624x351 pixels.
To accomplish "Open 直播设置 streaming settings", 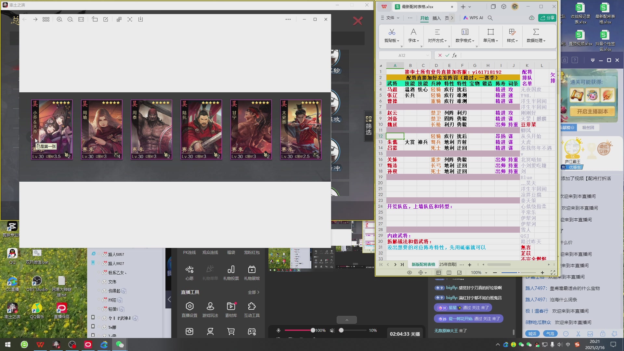I will pos(189,310).
